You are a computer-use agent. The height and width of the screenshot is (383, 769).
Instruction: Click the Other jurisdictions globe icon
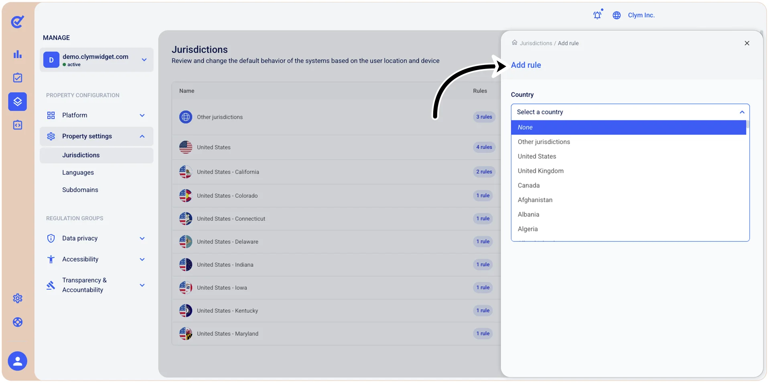pos(185,117)
